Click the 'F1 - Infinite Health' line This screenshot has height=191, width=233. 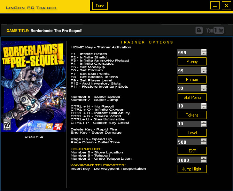pyautogui.click(x=89, y=54)
